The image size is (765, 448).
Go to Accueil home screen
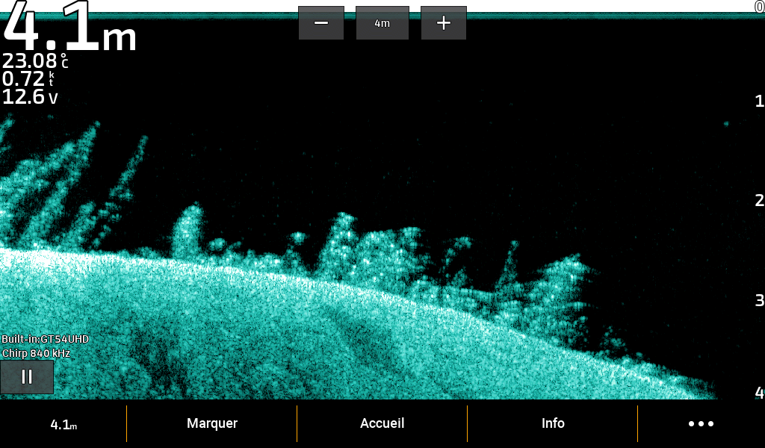pyautogui.click(x=382, y=423)
